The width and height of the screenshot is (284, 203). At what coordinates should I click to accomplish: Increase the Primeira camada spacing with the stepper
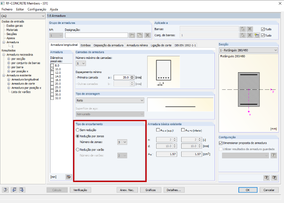tap(132, 76)
